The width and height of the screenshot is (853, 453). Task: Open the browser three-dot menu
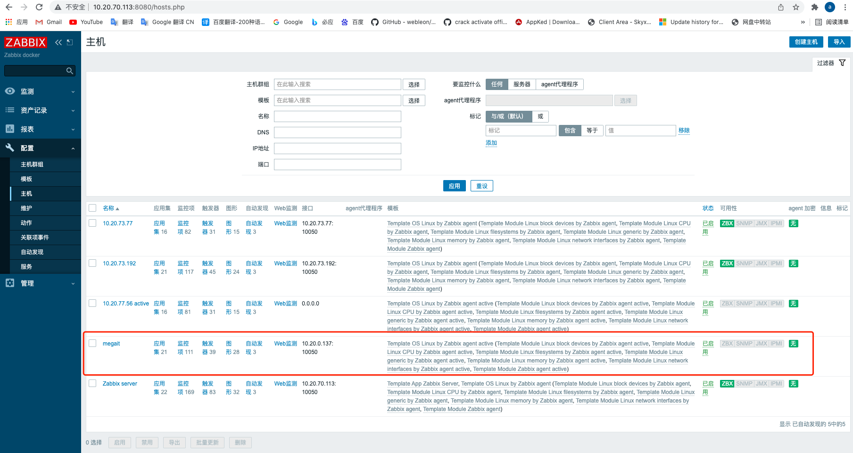click(845, 7)
